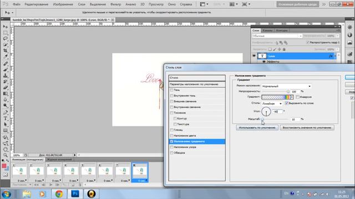Click the Использовать по умолчанию button
Viewport: 355px width, 199px height.
click(257, 128)
